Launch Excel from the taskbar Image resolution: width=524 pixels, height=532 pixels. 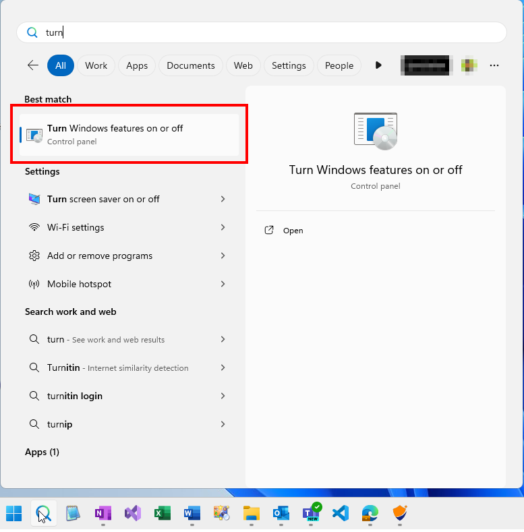coord(163,514)
